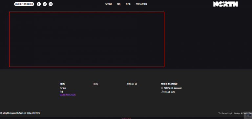
Task: Follow the footer Home link
Action: click(x=62, y=84)
